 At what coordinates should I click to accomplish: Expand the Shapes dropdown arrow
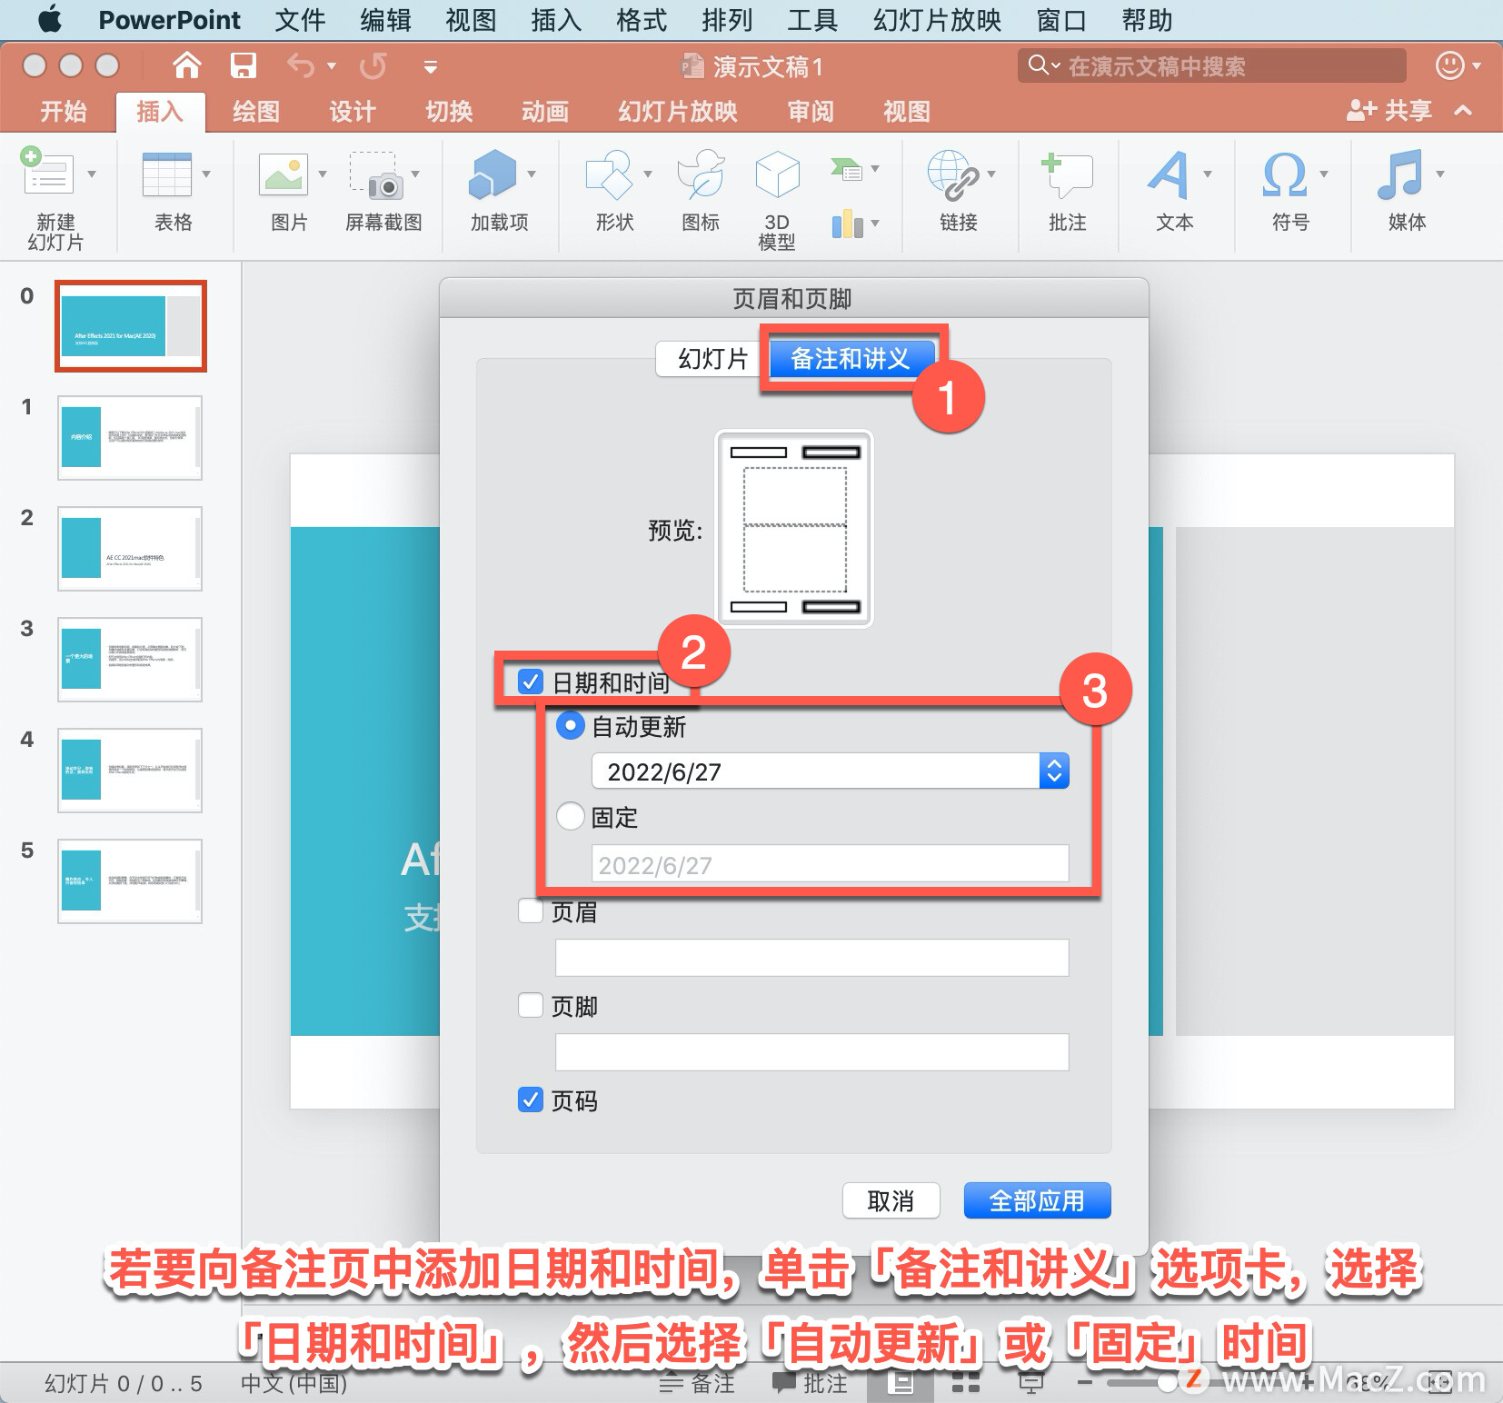click(648, 174)
